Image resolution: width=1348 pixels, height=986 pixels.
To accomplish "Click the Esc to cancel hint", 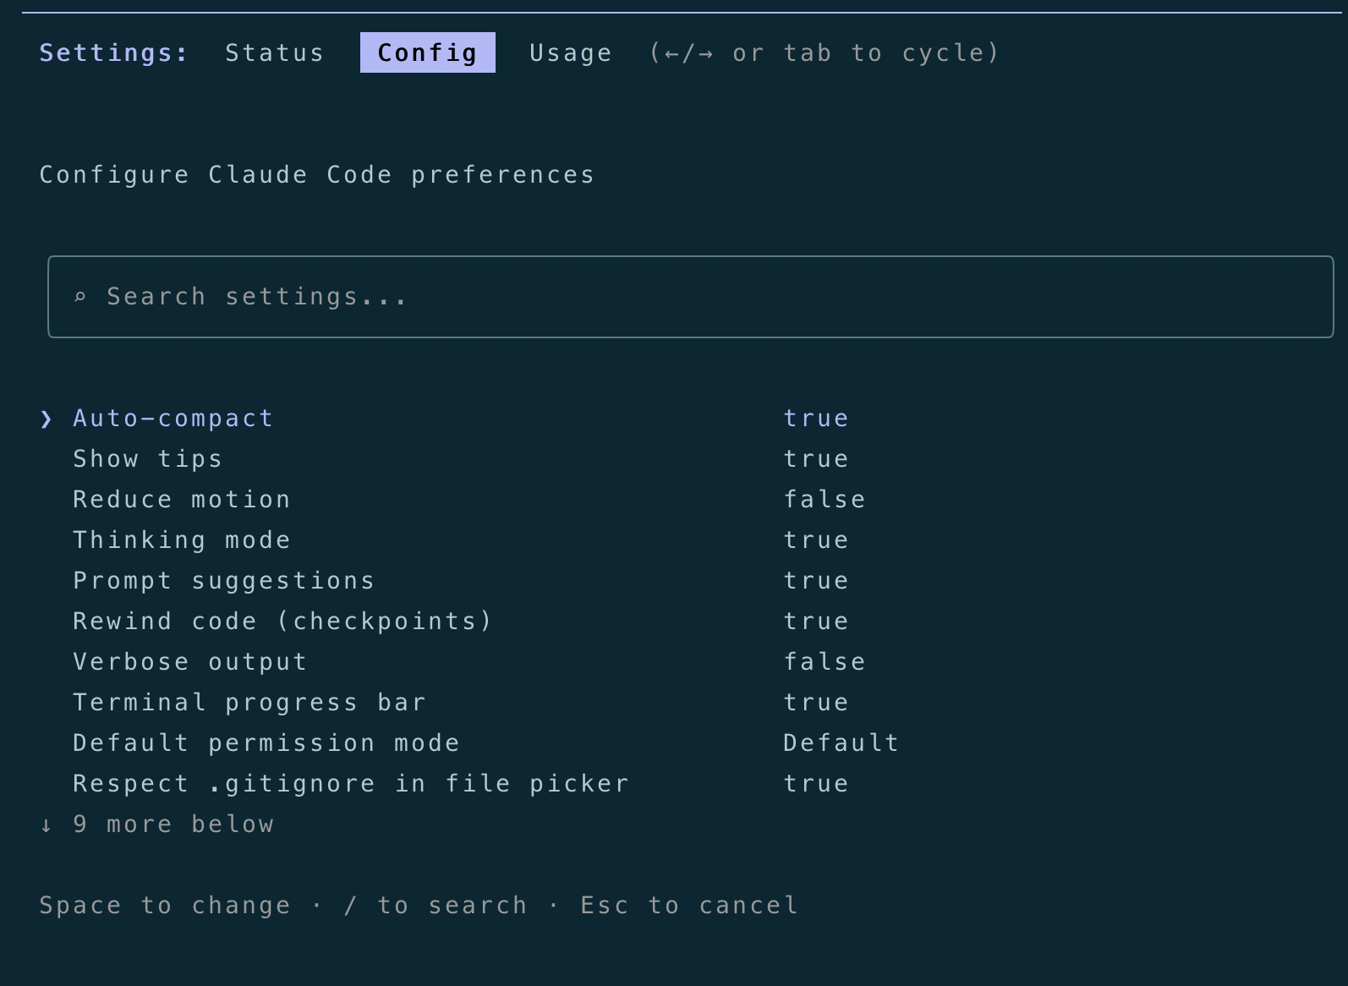I will (x=689, y=906).
